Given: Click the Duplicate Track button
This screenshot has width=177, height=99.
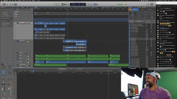Looking at the screenshot, I should tap(17, 9).
